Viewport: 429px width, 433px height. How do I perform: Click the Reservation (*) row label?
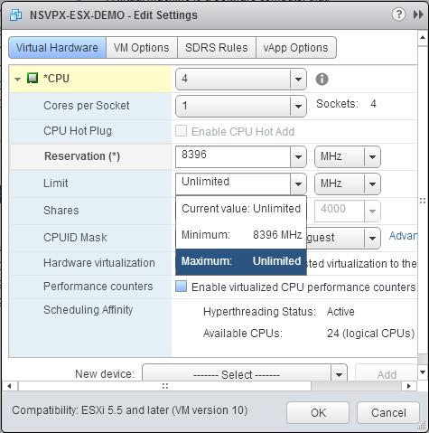82,156
